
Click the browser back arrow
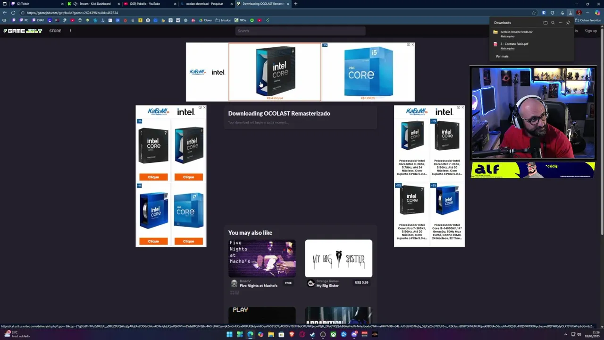[x=5, y=13]
